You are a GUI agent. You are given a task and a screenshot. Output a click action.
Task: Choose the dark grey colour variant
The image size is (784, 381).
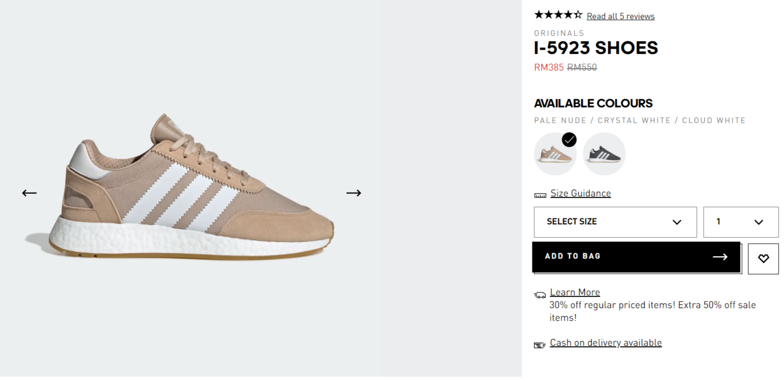click(x=604, y=154)
